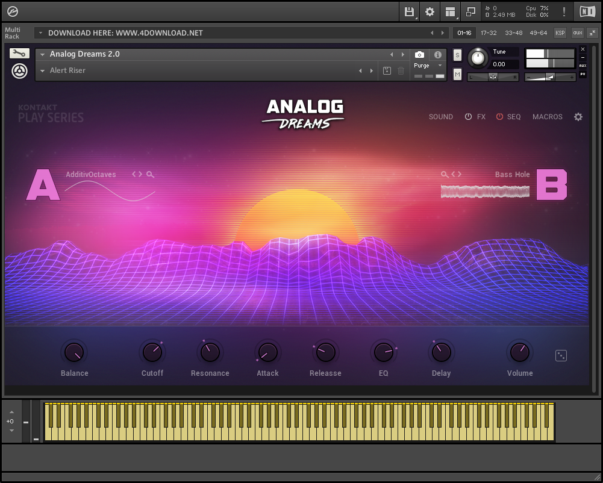
Task: Open sound A browser magnifier
Action: [151, 175]
